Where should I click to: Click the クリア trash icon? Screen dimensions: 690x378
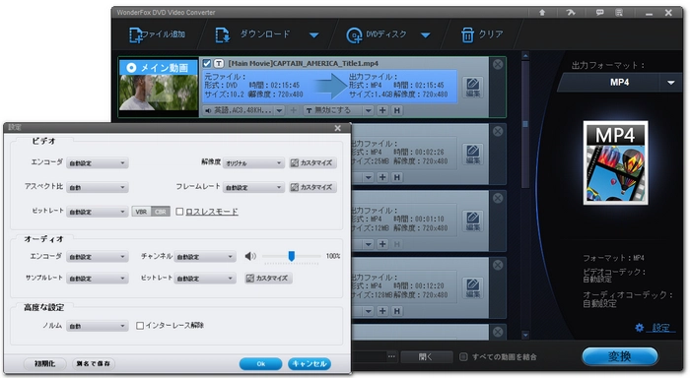pyautogui.click(x=467, y=35)
